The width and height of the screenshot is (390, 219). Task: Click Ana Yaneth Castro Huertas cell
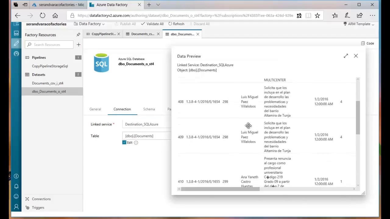coord(250,182)
